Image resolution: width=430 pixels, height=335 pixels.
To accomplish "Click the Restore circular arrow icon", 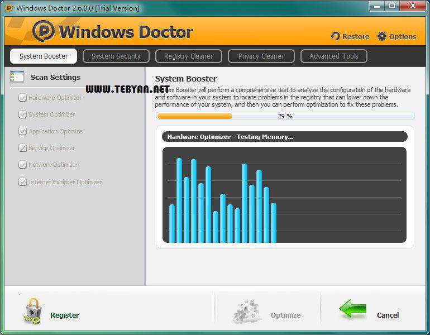I will pyautogui.click(x=335, y=36).
